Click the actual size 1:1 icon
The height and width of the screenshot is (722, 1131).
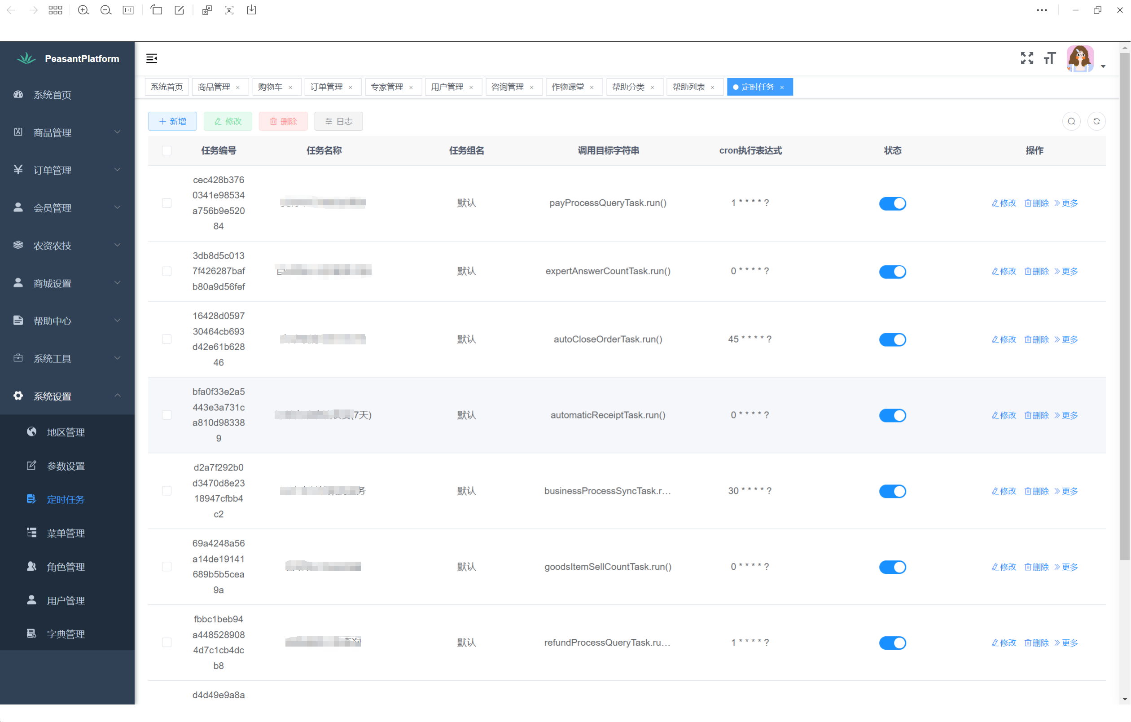coord(128,10)
